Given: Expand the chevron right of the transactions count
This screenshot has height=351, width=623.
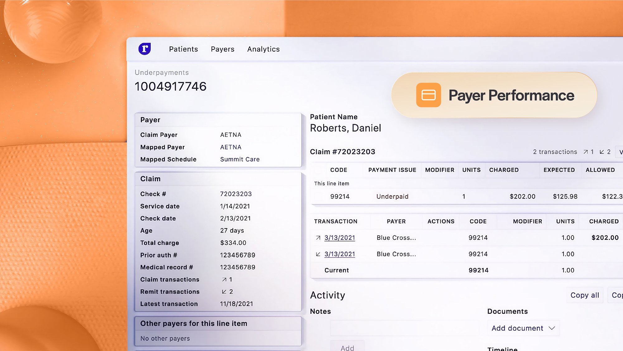Looking at the screenshot, I should (620, 152).
